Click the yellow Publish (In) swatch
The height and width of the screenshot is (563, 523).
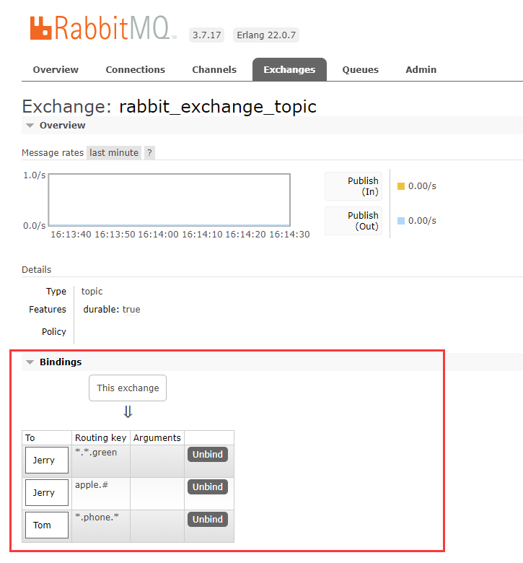(x=401, y=186)
